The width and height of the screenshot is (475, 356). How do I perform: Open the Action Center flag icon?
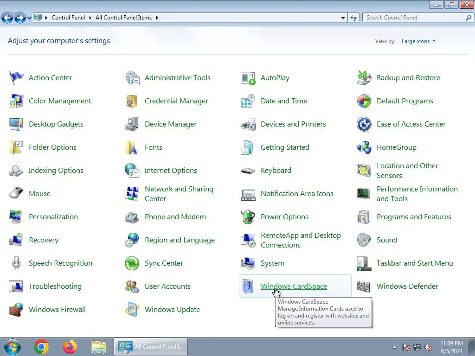pos(16,78)
